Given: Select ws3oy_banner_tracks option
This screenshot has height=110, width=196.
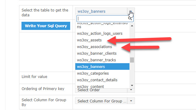Looking at the screenshot, I should click(x=102, y=60).
